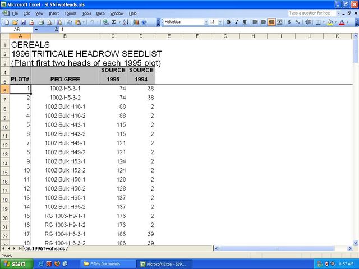Open the Edit menu
359x269 pixels.
click(26, 13)
